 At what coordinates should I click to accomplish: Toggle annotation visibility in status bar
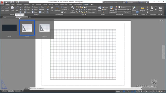coord(142,91)
